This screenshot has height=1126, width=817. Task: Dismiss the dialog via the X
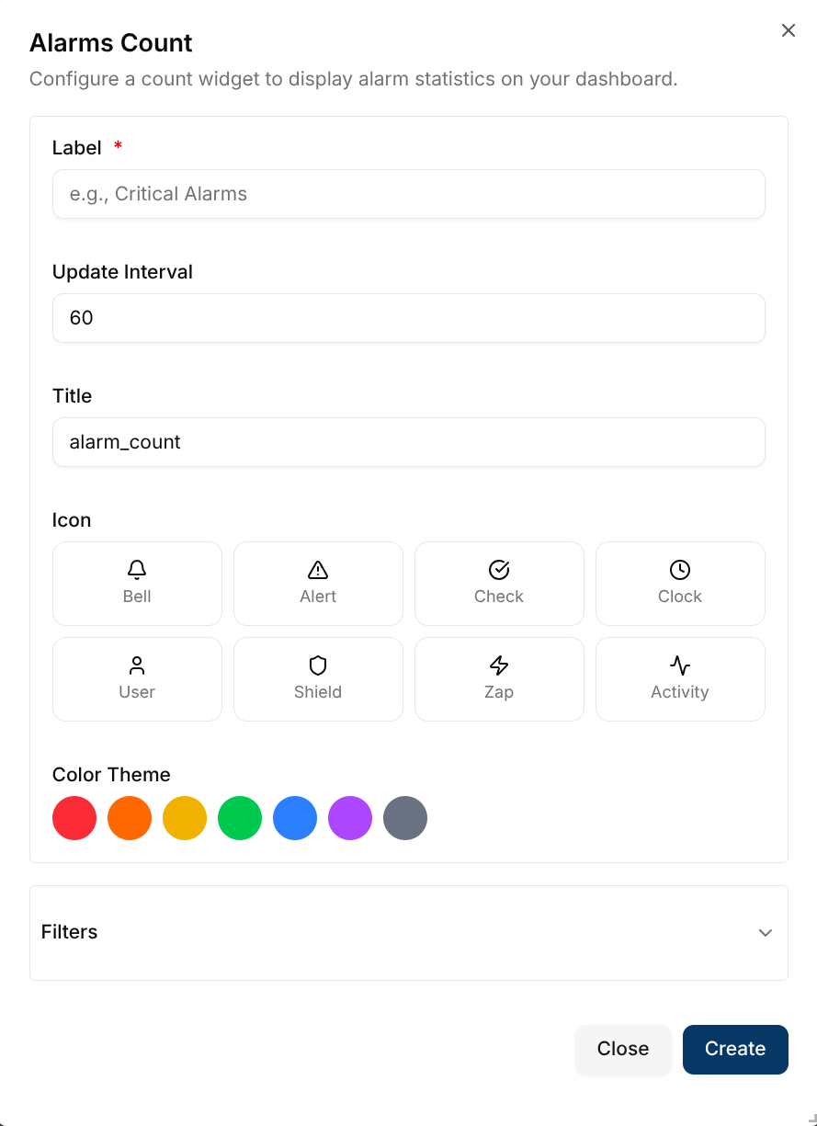click(788, 30)
